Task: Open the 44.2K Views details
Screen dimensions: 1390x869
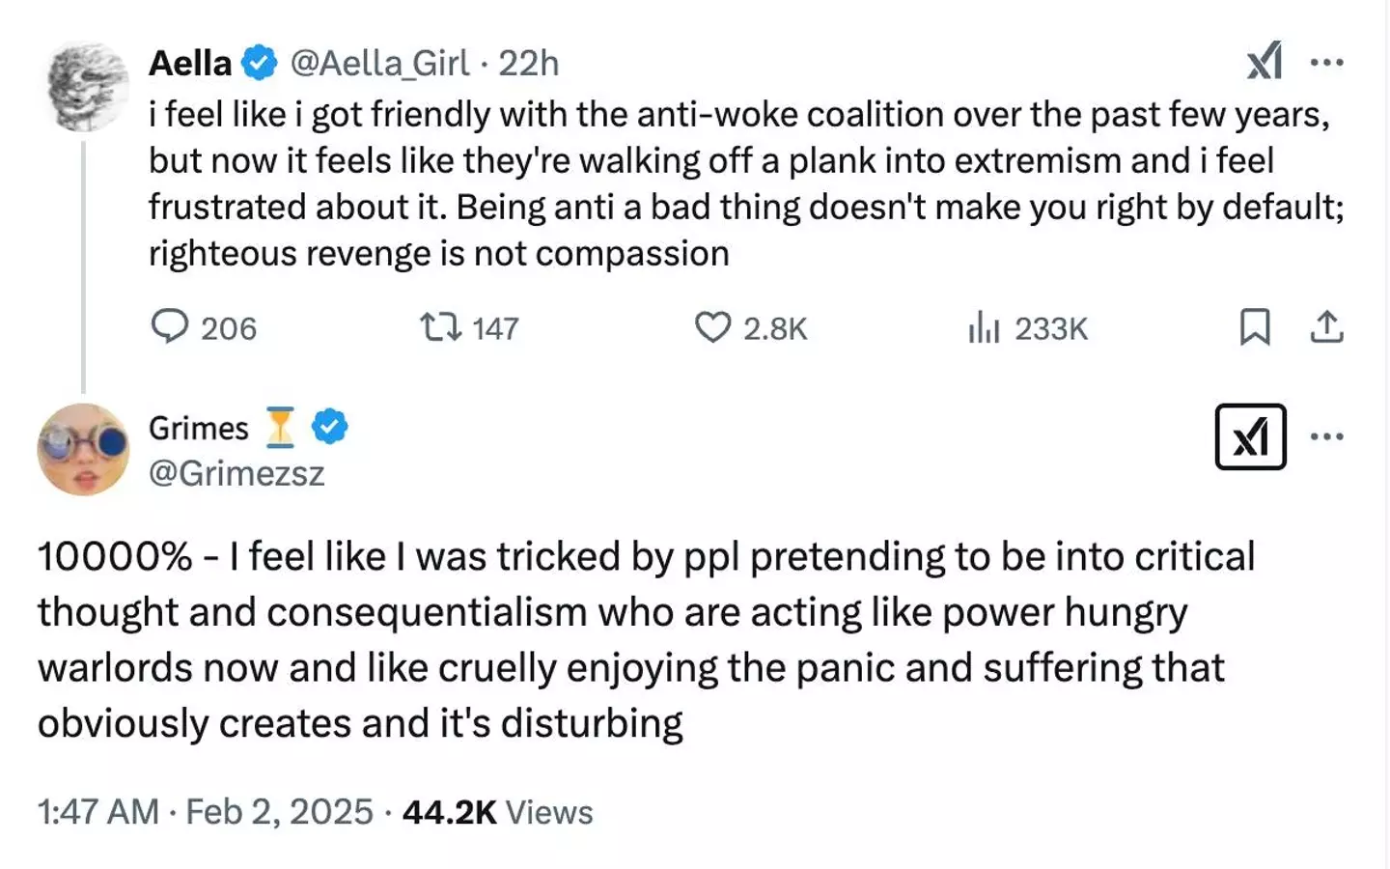Action: (498, 811)
